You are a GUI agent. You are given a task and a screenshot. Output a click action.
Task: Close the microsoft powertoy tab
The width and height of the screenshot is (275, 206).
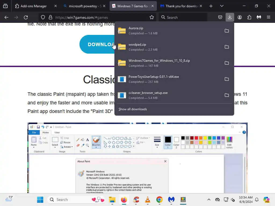(x=104, y=6)
